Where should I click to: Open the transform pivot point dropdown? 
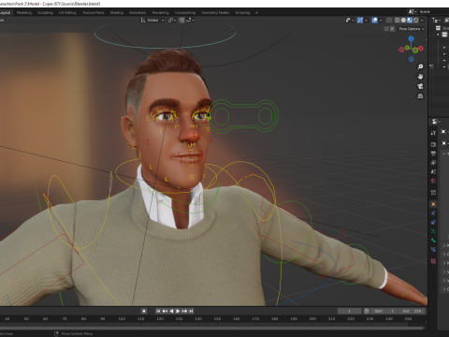(172, 20)
